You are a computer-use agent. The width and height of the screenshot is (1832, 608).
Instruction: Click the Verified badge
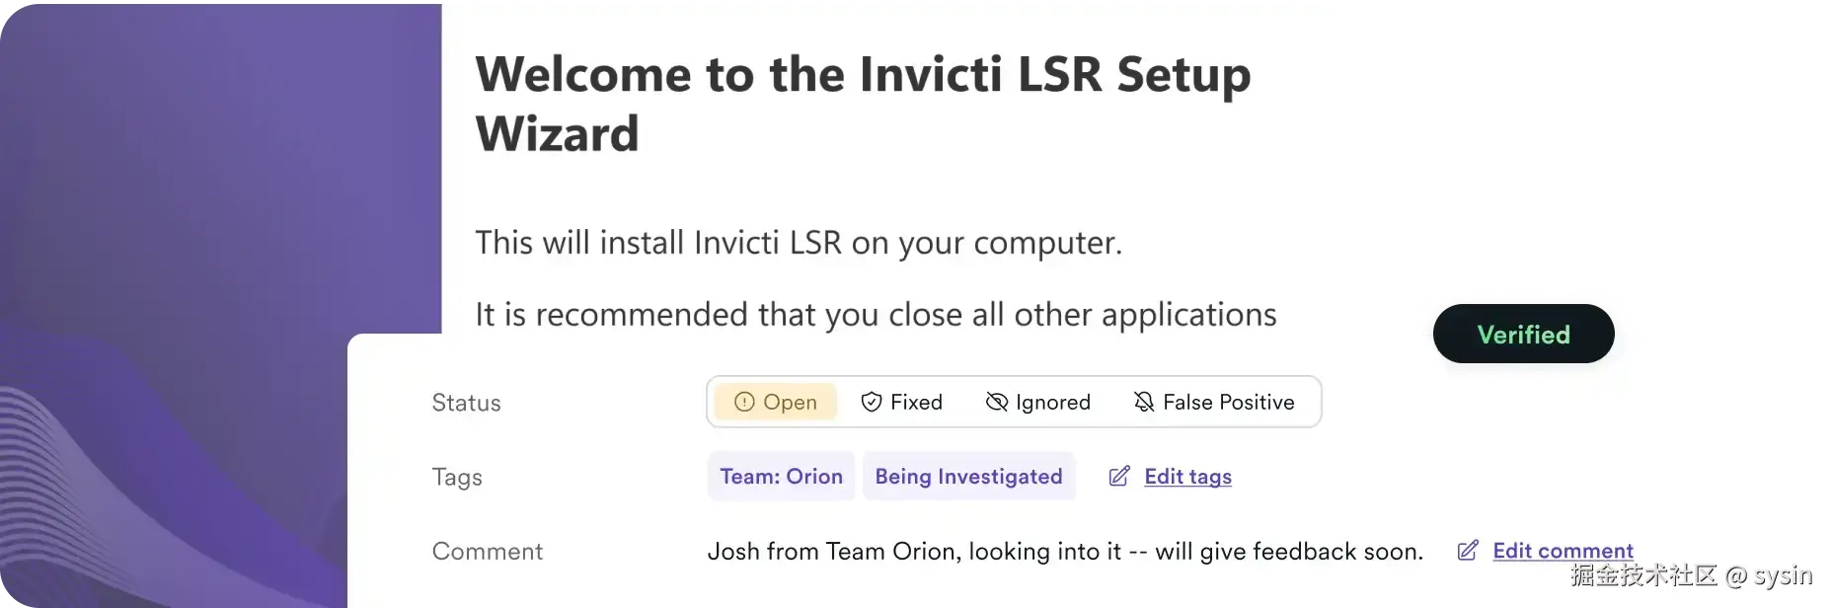1523,335
